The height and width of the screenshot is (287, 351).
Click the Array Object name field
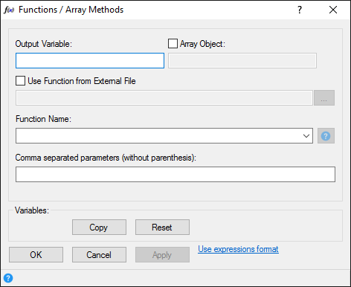[242, 60]
